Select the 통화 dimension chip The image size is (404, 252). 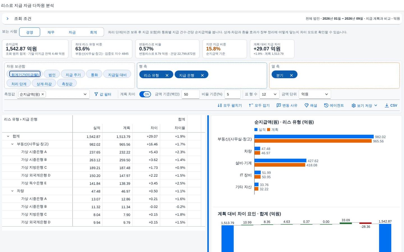94,74
